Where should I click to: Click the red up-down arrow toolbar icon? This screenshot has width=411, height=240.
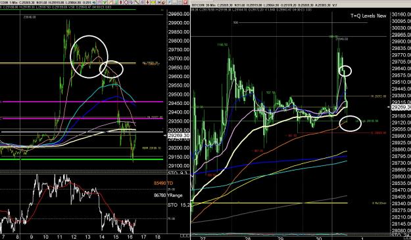(x=148, y=3)
